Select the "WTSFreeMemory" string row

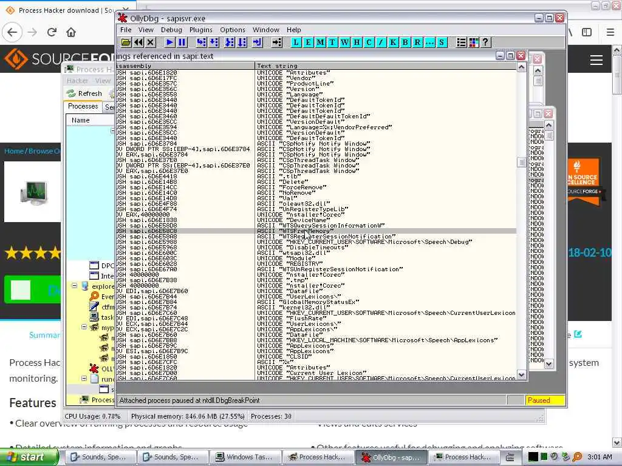pyautogui.click(x=316, y=231)
